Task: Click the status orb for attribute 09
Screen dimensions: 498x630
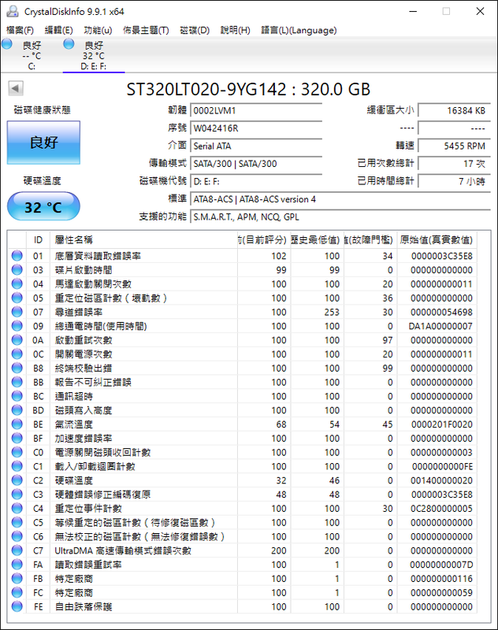Action: pos(17,326)
